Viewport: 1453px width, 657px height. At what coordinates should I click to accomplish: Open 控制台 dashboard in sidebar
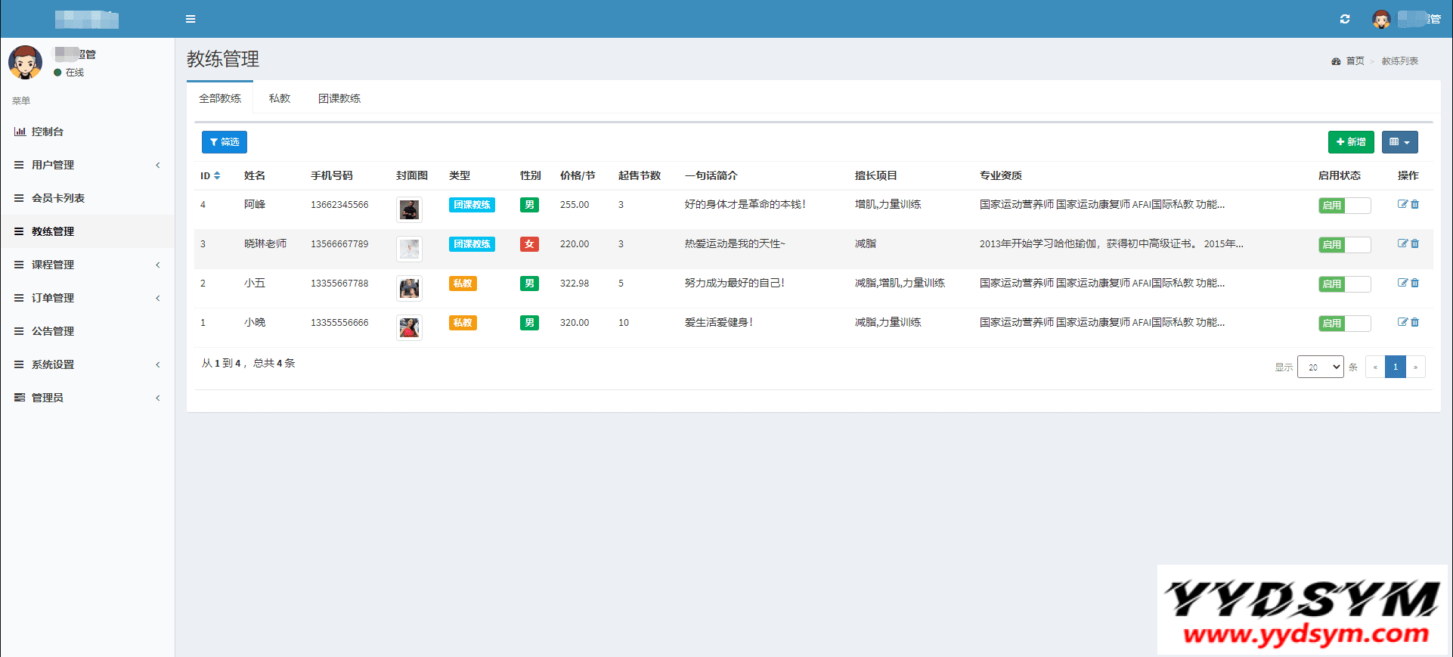(48, 132)
